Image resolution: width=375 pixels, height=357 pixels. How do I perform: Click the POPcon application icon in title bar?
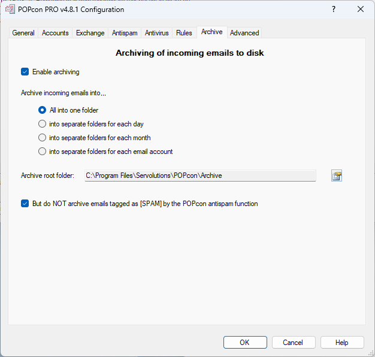10,10
